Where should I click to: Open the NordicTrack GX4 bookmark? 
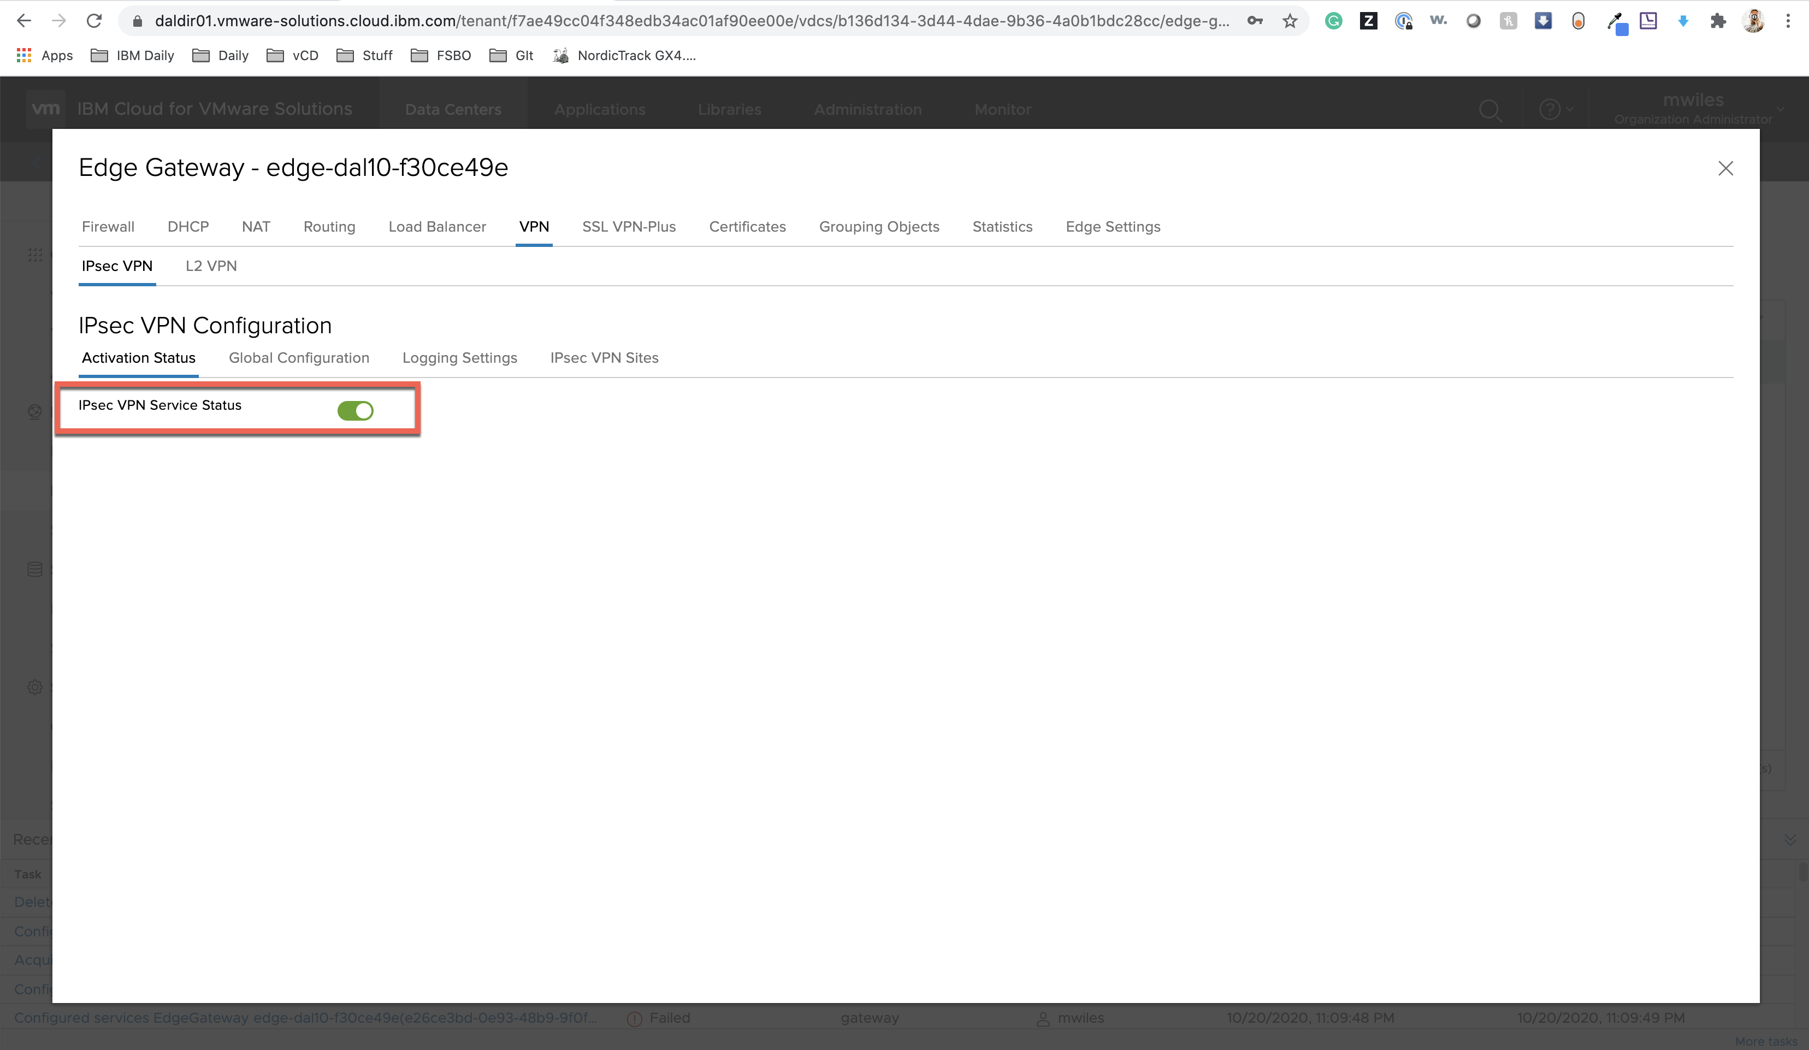(624, 55)
